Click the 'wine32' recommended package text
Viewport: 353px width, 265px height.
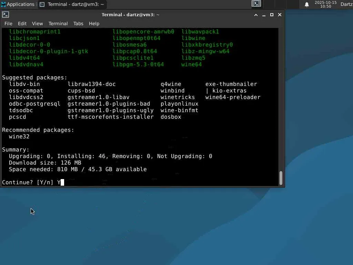click(19, 137)
